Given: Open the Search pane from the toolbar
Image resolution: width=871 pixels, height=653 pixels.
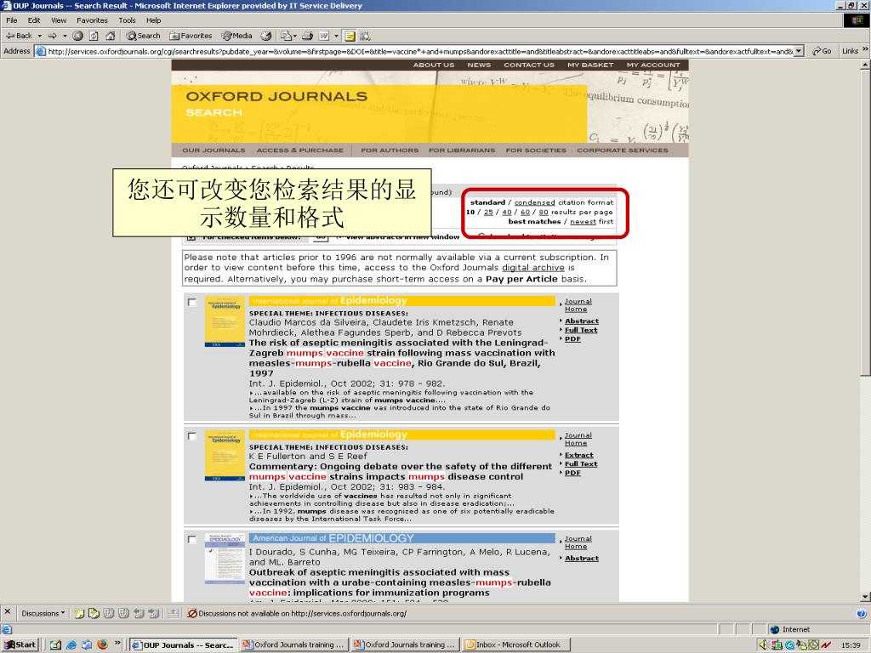Looking at the screenshot, I should click(143, 36).
